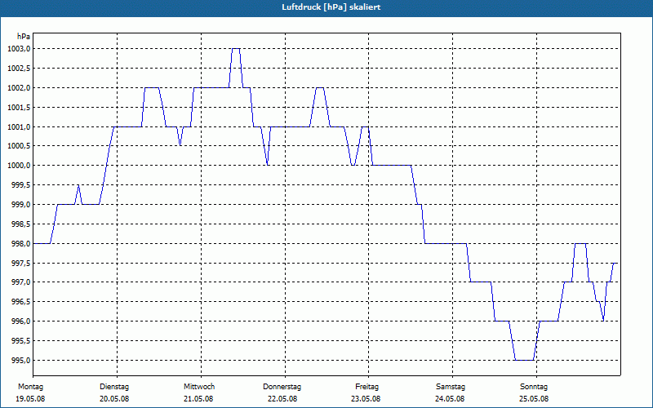Select the 'Freitag' day label

(366, 387)
